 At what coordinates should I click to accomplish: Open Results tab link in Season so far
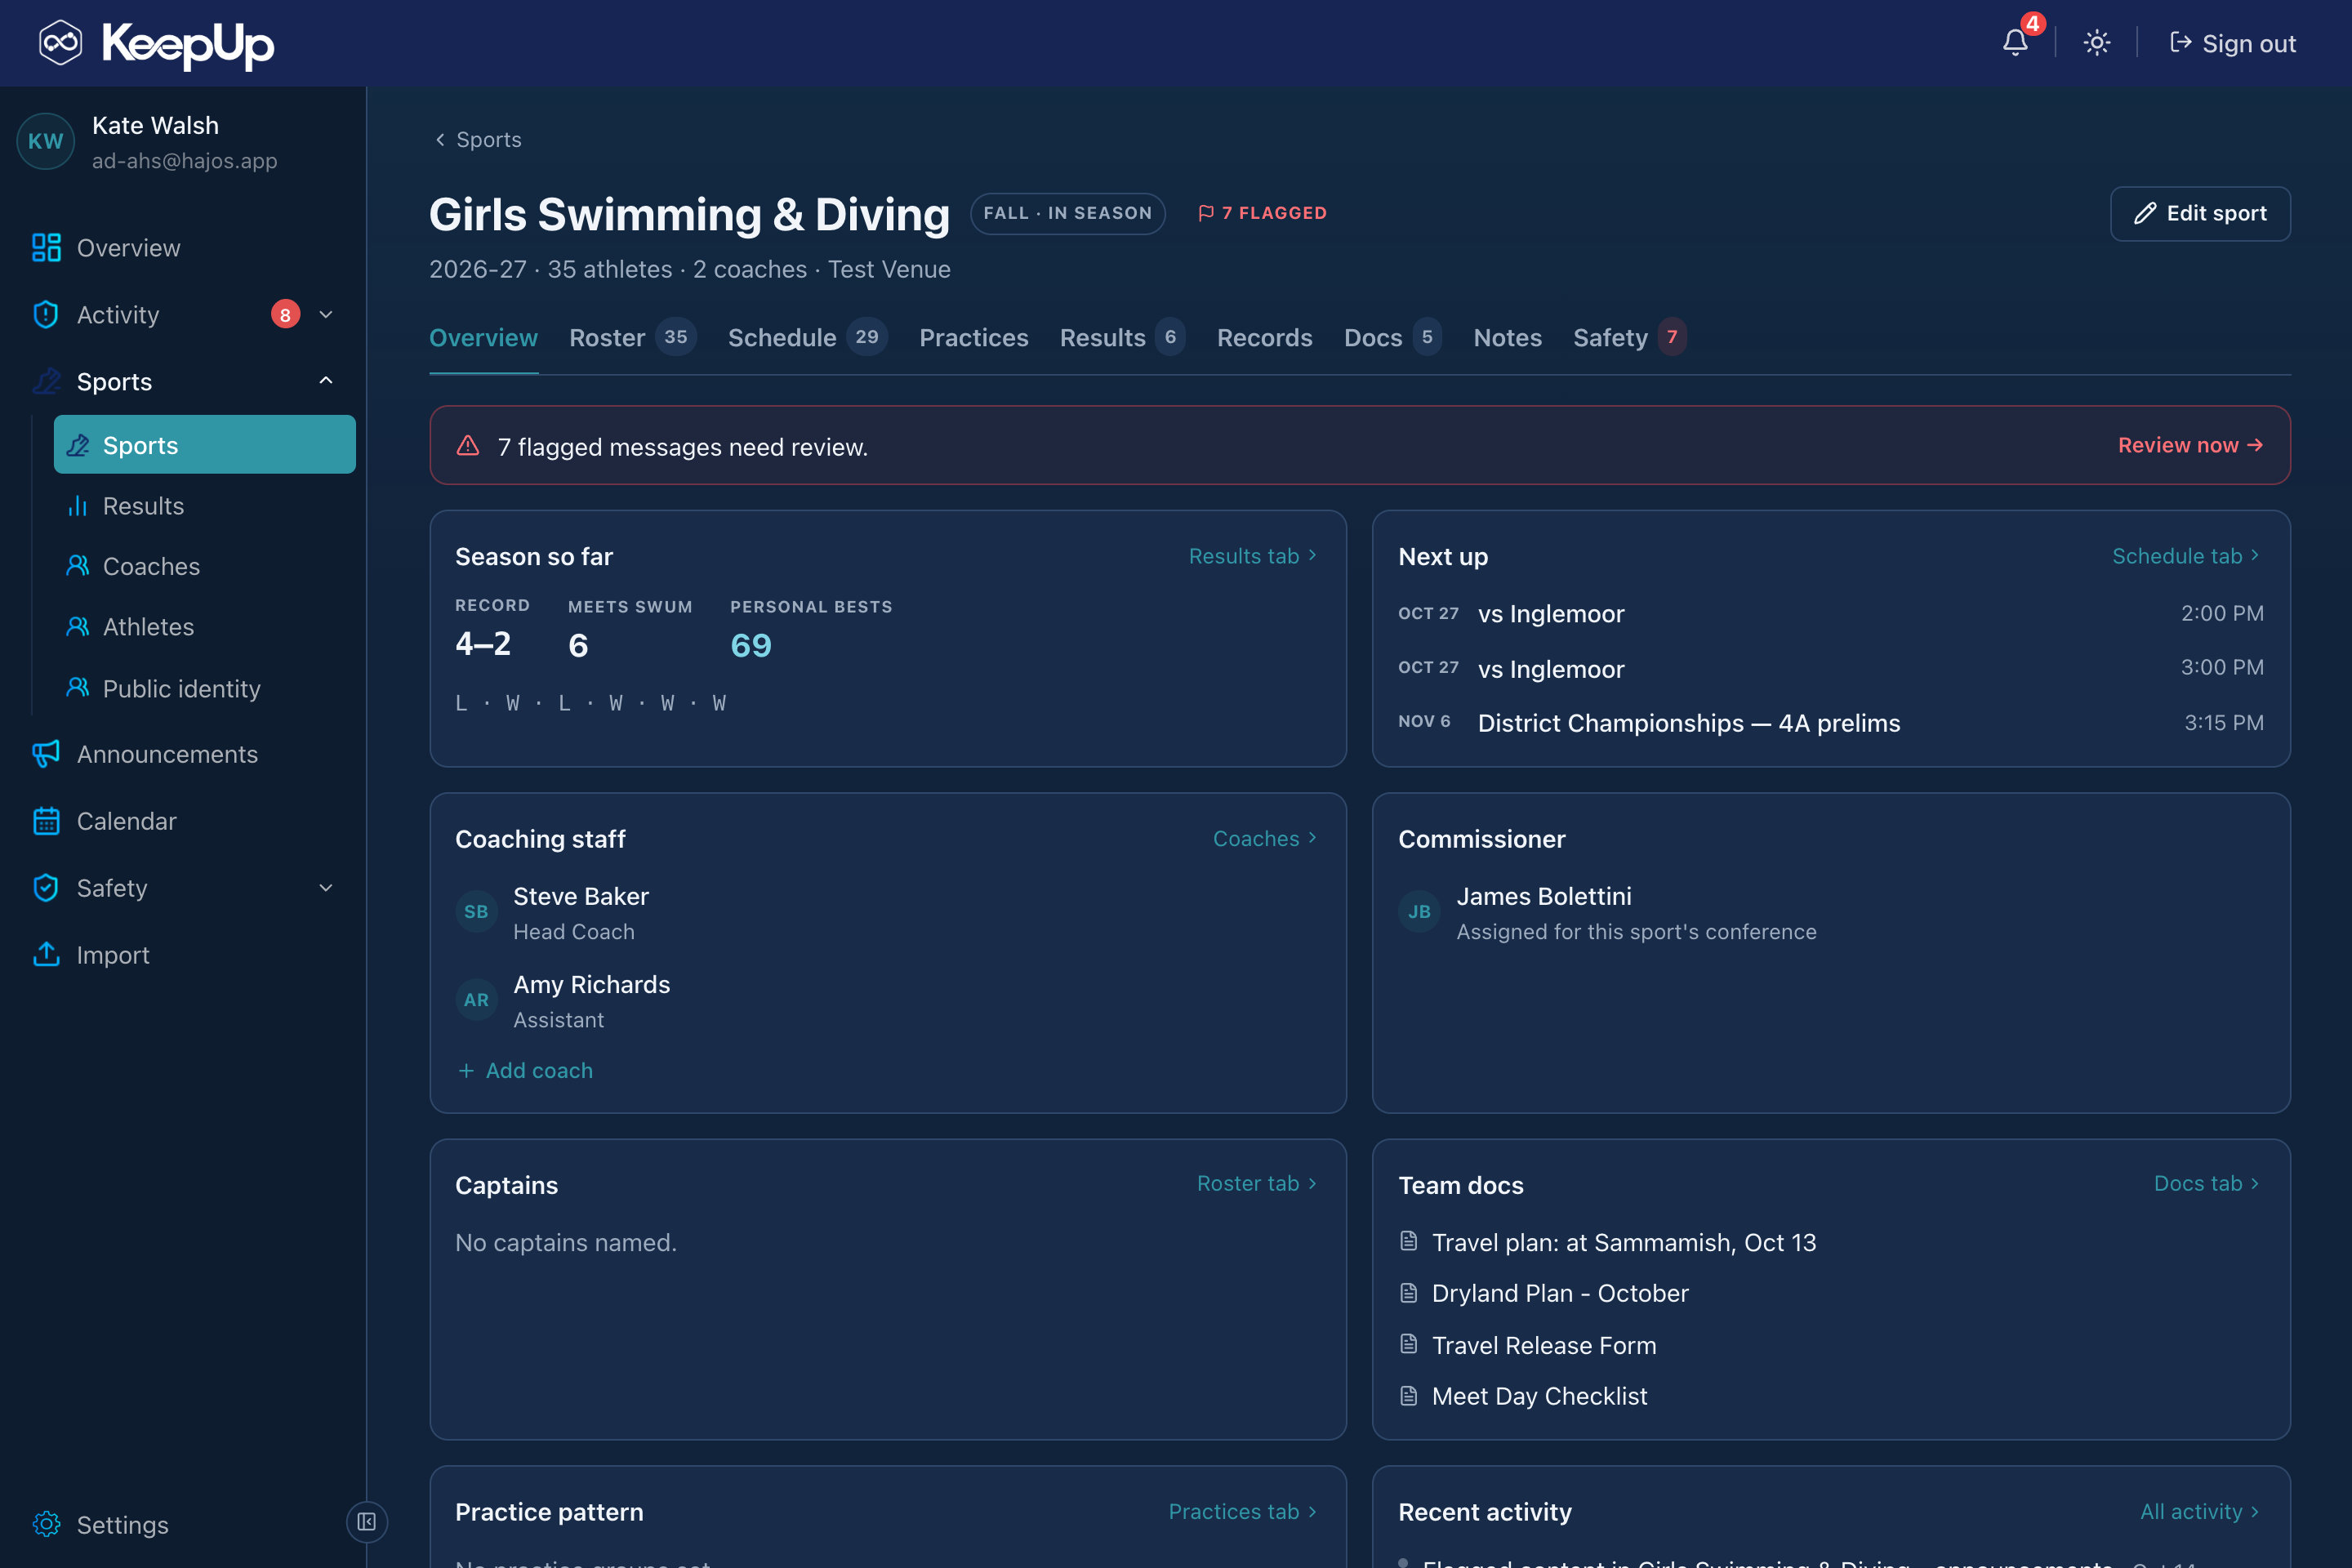[x=1253, y=556]
